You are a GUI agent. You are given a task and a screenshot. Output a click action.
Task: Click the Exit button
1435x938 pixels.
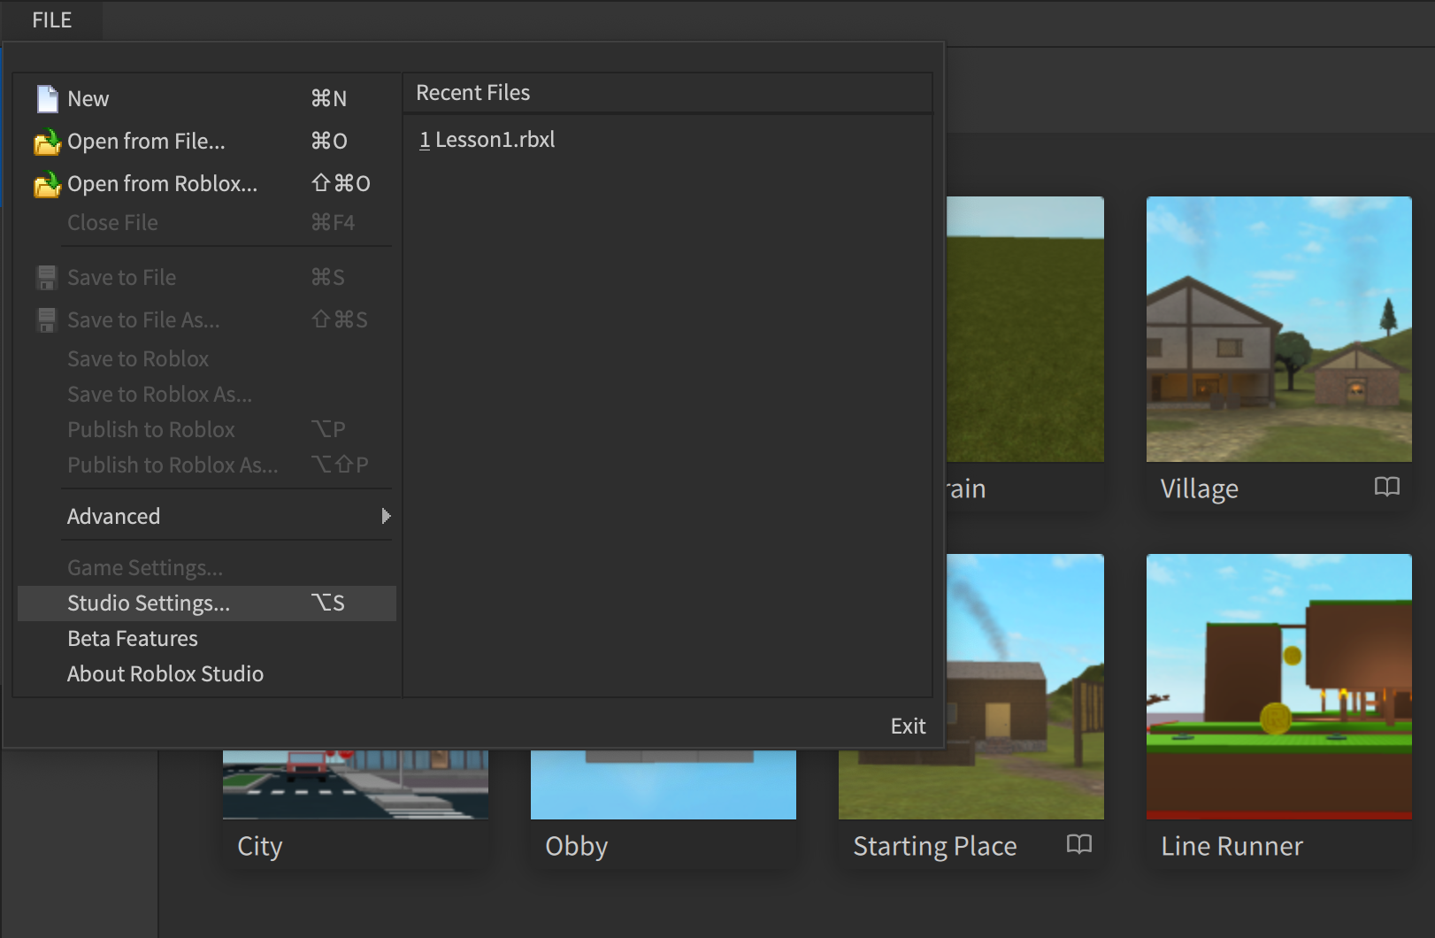908,727
